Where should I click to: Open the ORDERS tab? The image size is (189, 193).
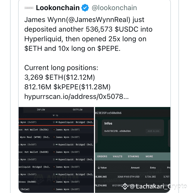pos(102,156)
